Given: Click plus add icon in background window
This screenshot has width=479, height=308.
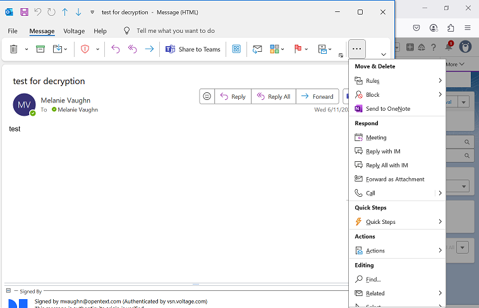Looking at the screenshot, I should tap(410, 47).
